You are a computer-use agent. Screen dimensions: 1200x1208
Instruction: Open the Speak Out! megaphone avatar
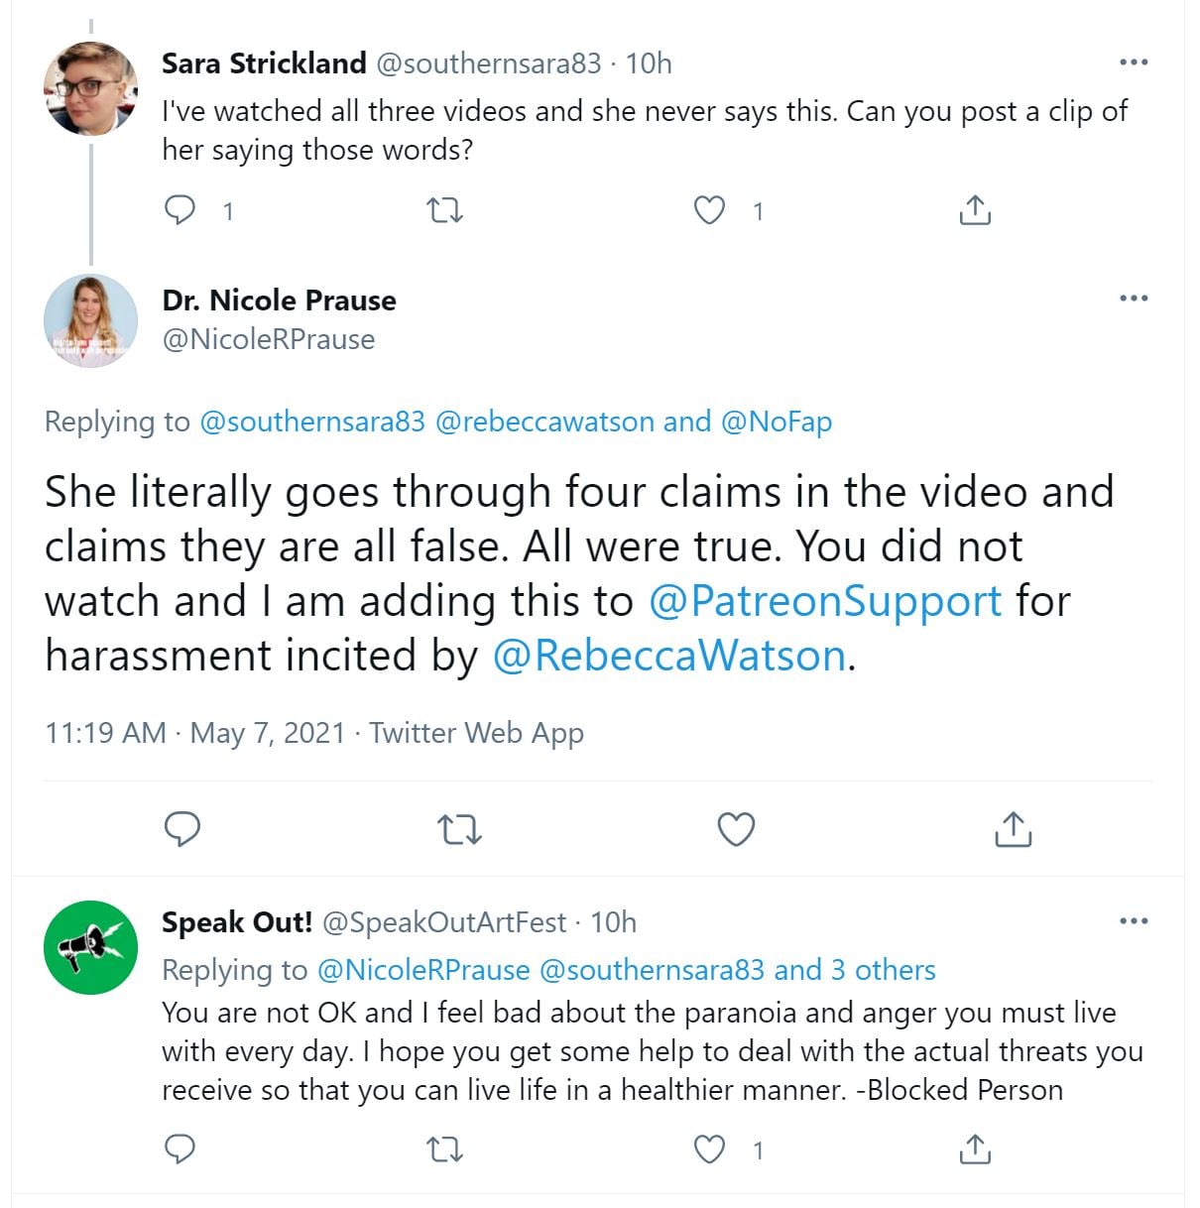(90, 947)
